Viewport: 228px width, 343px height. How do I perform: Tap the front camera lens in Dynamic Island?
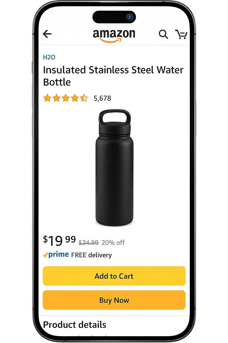click(130, 17)
